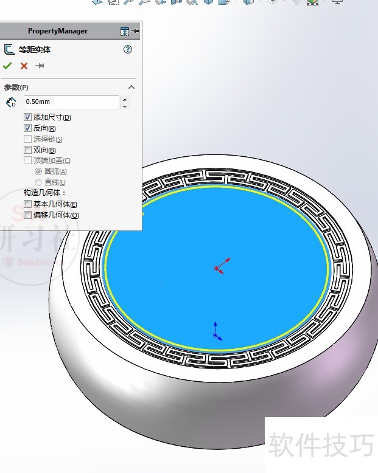Click the 0.50mm distance input field
378x473 pixels.
[x=71, y=102]
